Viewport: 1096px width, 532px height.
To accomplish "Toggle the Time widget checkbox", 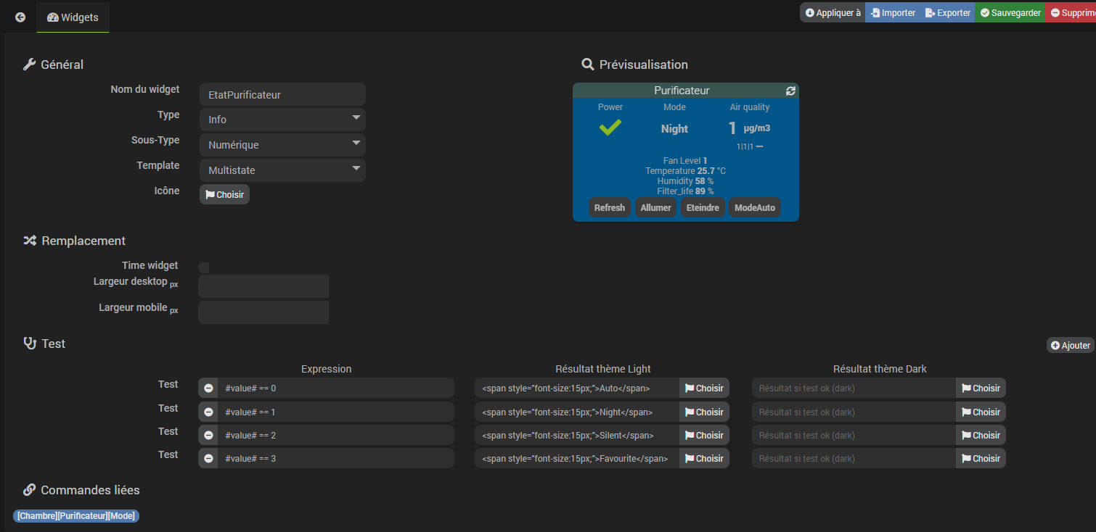I will click(204, 267).
